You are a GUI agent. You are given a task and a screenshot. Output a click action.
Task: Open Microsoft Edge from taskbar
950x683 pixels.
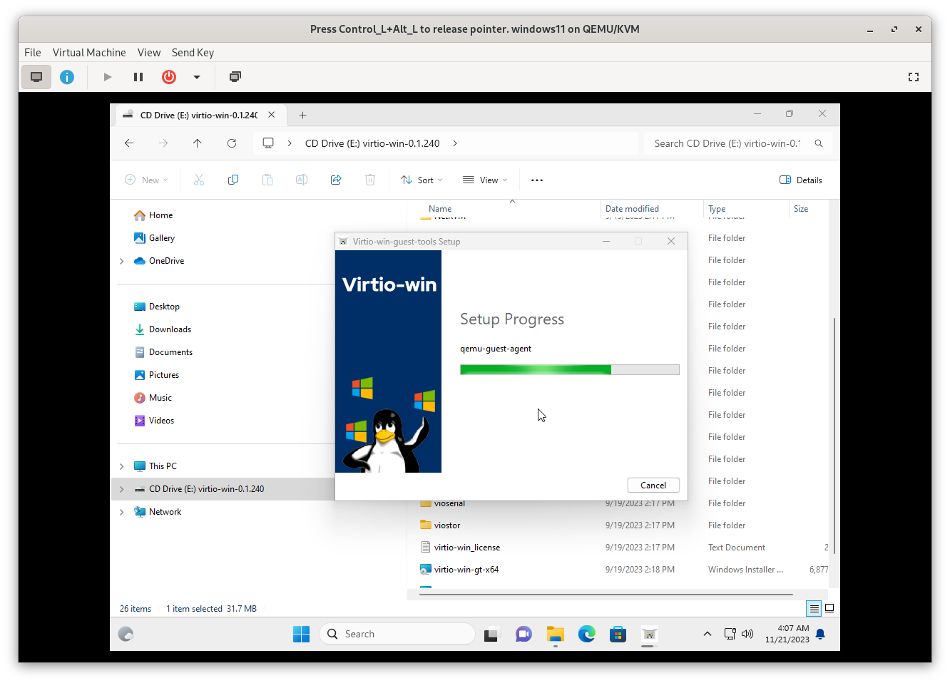(x=587, y=634)
